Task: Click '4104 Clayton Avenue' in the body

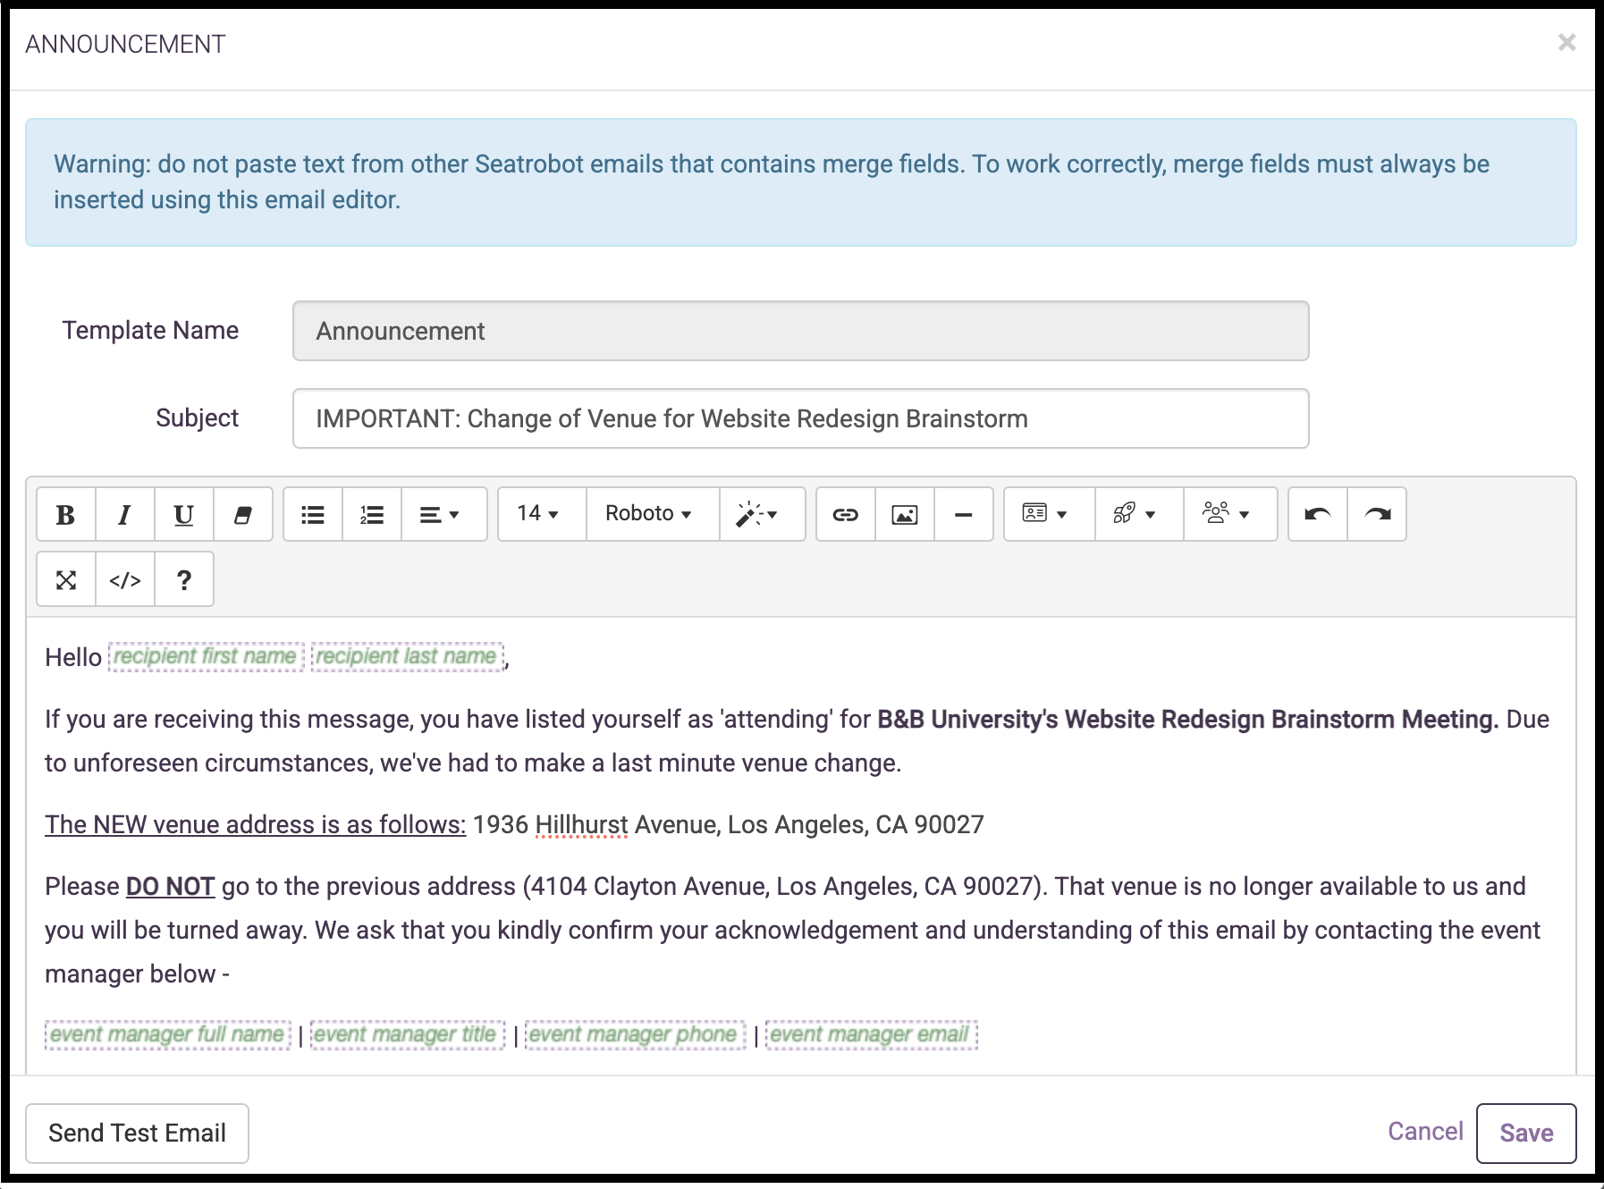Action: coord(650,886)
